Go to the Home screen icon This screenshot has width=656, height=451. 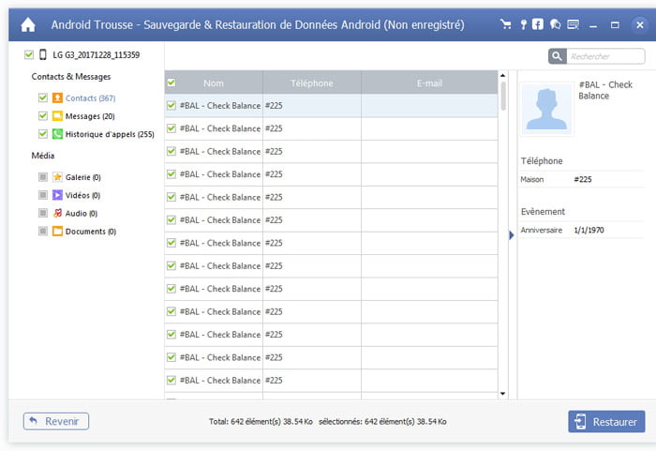(x=28, y=24)
